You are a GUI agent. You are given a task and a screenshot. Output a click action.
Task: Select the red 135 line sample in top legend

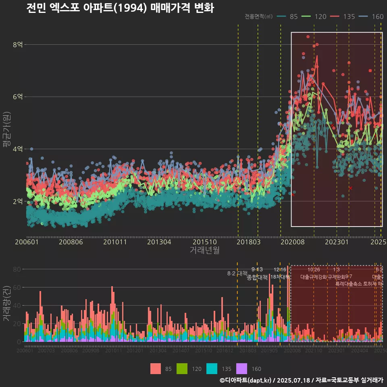(x=335, y=17)
